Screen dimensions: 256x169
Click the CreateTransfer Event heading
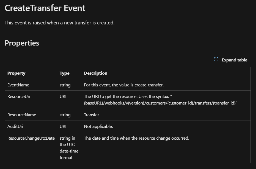(45, 8)
